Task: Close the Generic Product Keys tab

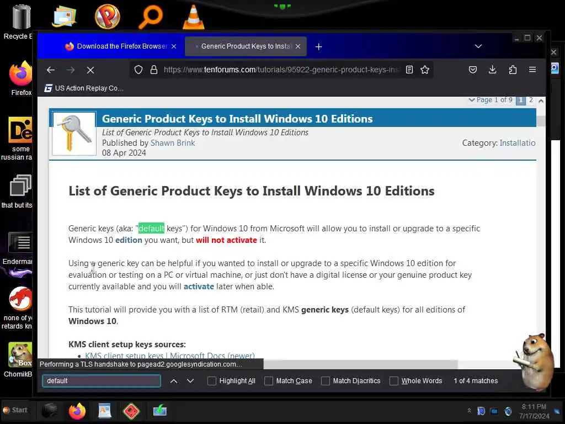Action: click(298, 46)
